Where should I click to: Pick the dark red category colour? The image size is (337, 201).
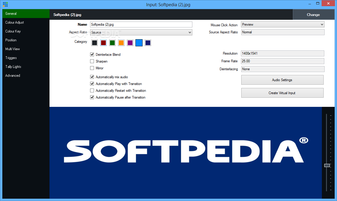point(103,43)
